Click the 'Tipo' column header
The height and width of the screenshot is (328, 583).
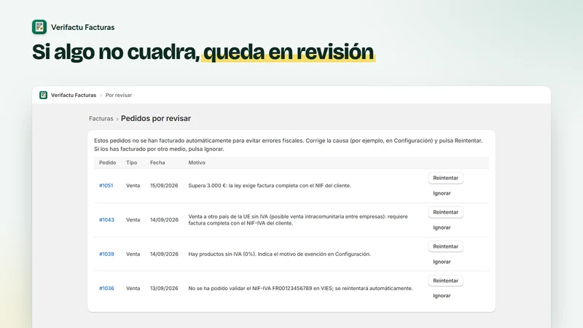(132, 163)
